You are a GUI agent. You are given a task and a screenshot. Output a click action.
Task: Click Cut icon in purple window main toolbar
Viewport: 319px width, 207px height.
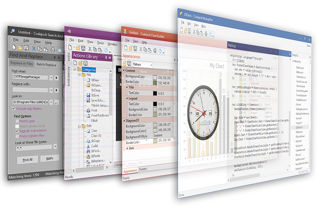(90, 49)
